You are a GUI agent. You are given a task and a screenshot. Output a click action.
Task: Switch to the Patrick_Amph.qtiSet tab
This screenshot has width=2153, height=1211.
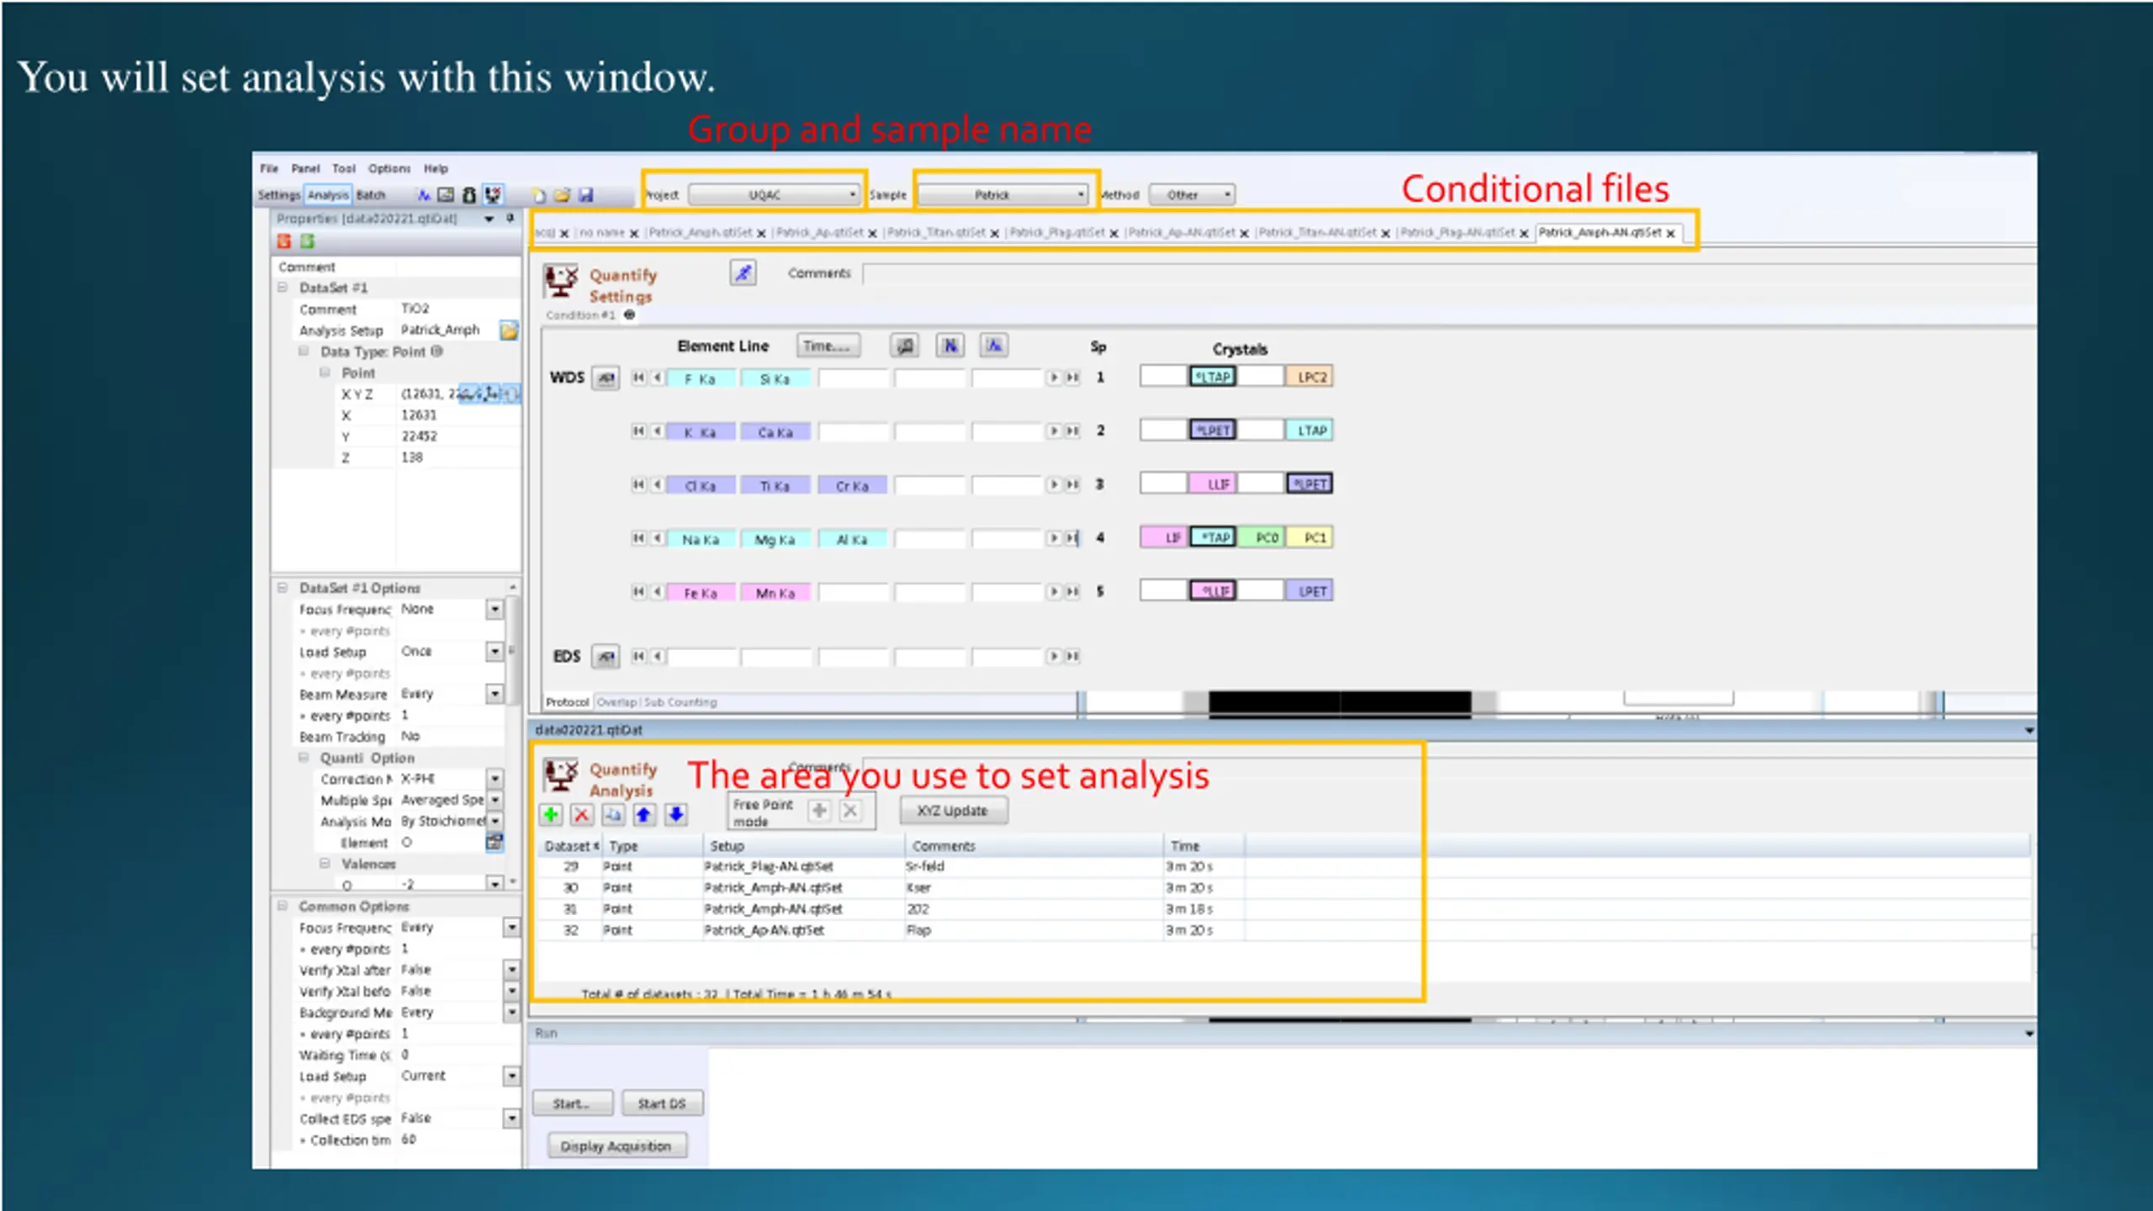[x=701, y=233]
